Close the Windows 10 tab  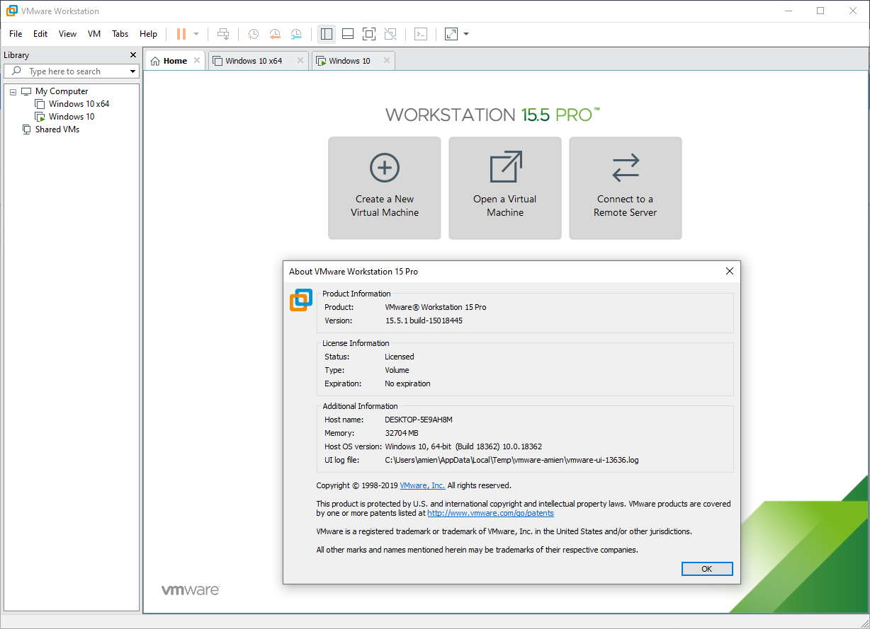(x=386, y=61)
